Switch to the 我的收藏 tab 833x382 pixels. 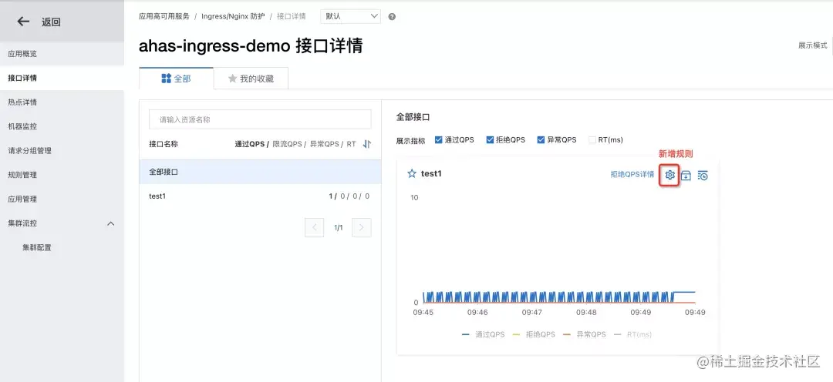(x=251, y=79)
